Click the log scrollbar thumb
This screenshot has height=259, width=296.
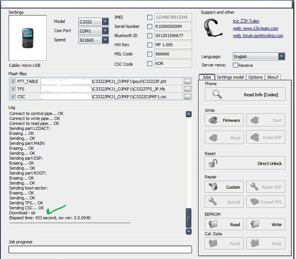point(189,218)
